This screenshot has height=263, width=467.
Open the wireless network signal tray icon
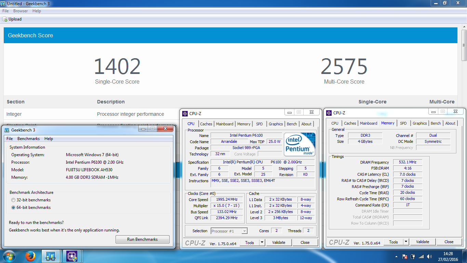421,256
